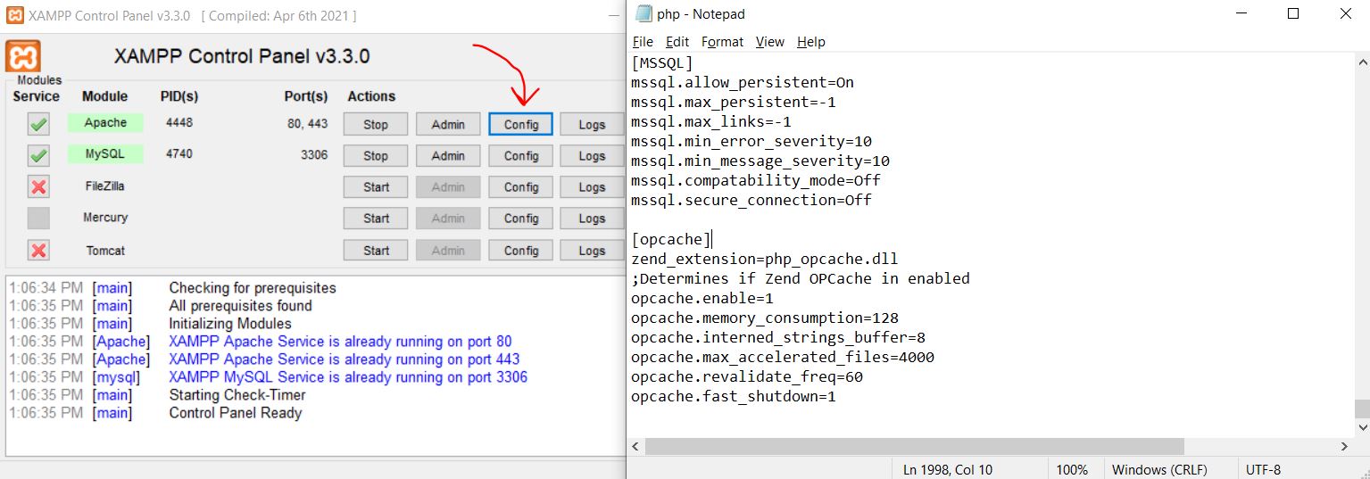Open the Tomcat Config menu
The image size is (1370, 479).
click(x=521, y=251)
